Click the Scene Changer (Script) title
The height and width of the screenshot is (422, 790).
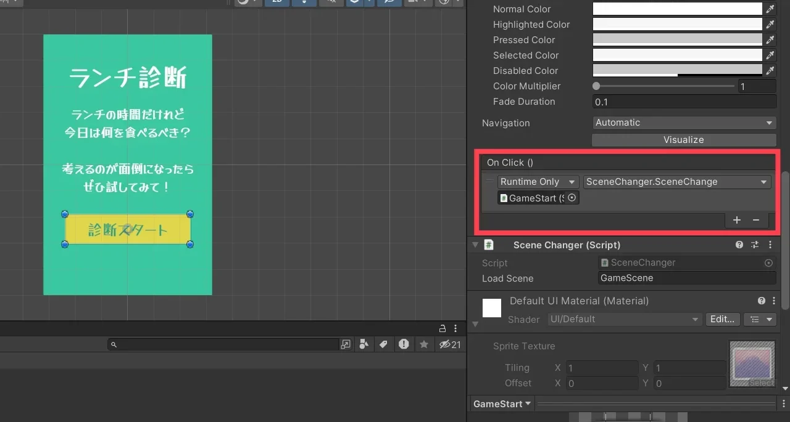coord(567,245)
